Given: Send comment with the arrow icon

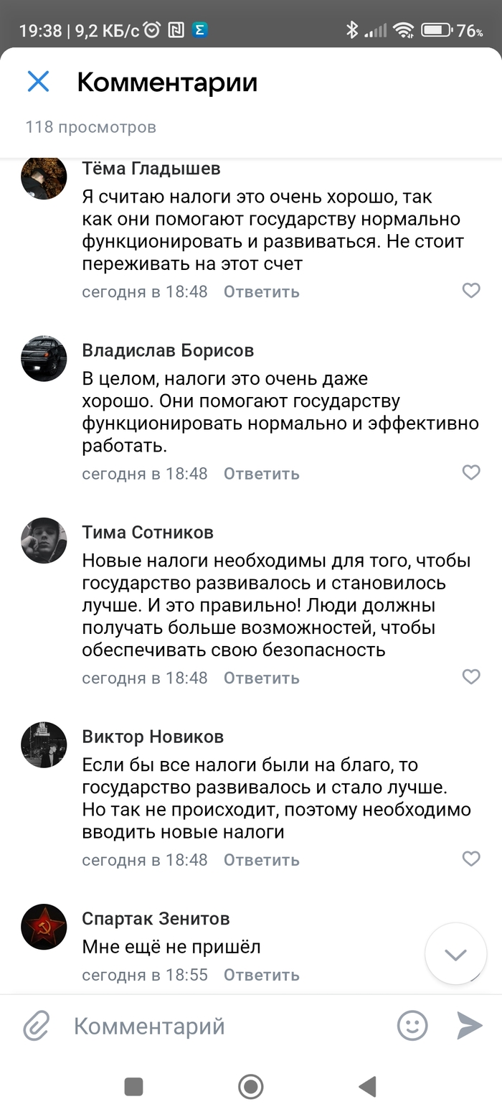Looking at the screenshot, I should (x=470, y=1025).
